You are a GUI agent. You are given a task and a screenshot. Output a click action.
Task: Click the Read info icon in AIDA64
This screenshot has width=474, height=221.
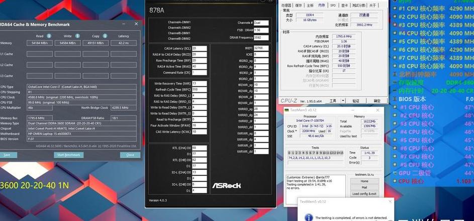click(49, 36)
